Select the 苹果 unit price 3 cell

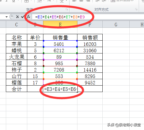click(35, 44)
